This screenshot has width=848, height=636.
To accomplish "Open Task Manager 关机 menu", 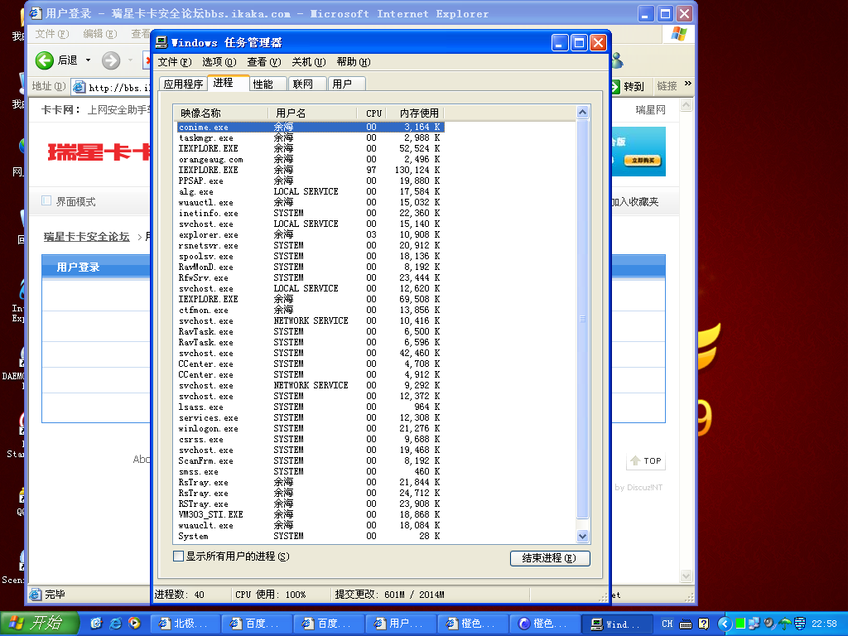I will [x=308, y=62].
